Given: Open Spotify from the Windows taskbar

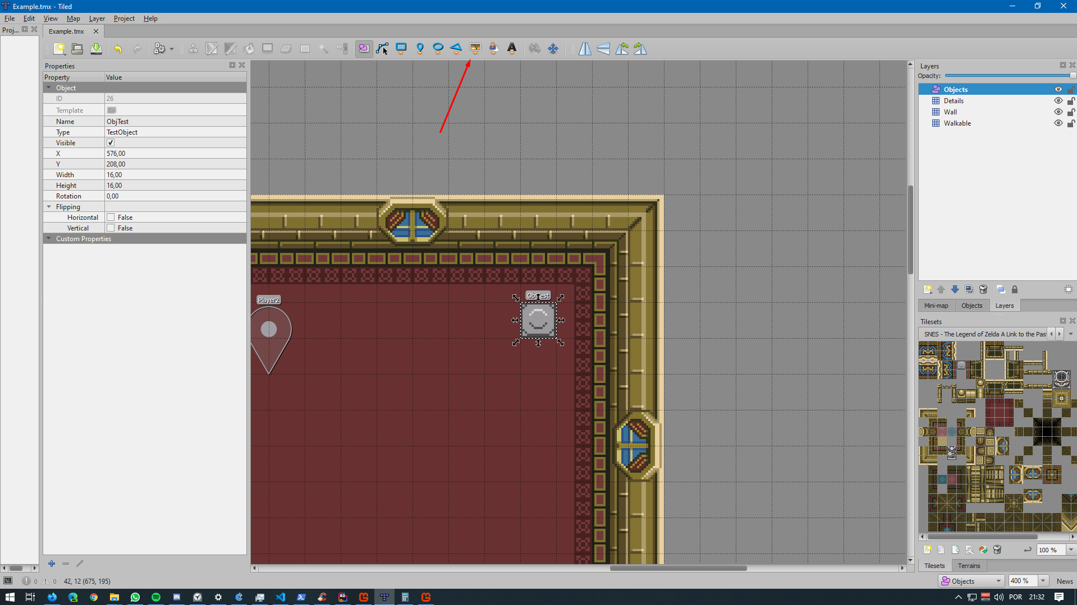Looking at the screenshot, I should point(156,597).
